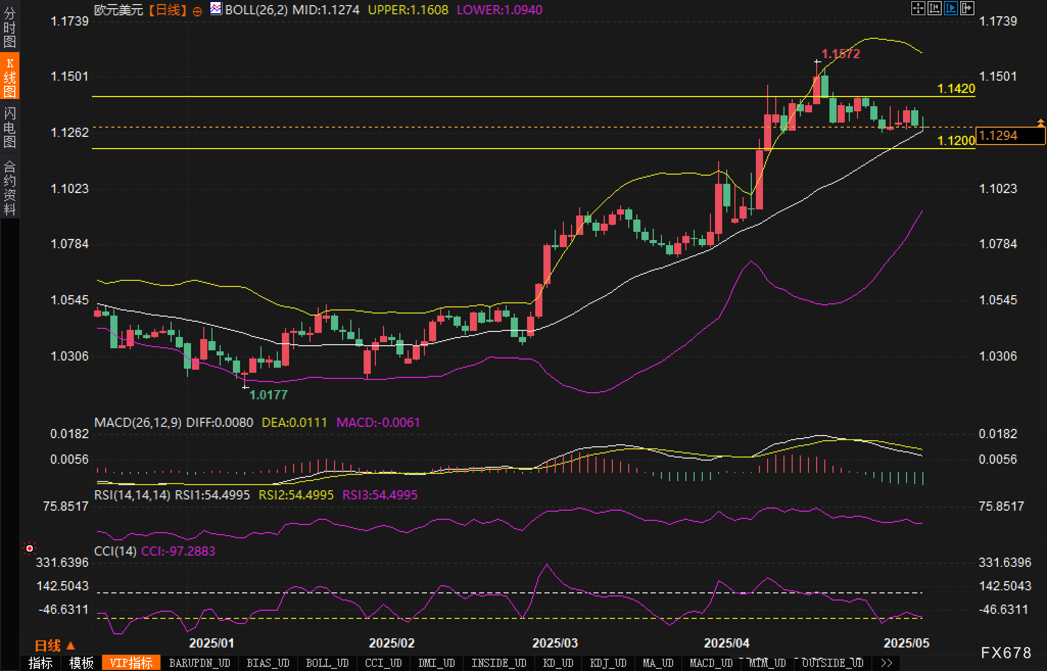The width and height of the screenshot is (1047, 671).
Task: Click the orange price alert marker
Action: (1040, 122)
